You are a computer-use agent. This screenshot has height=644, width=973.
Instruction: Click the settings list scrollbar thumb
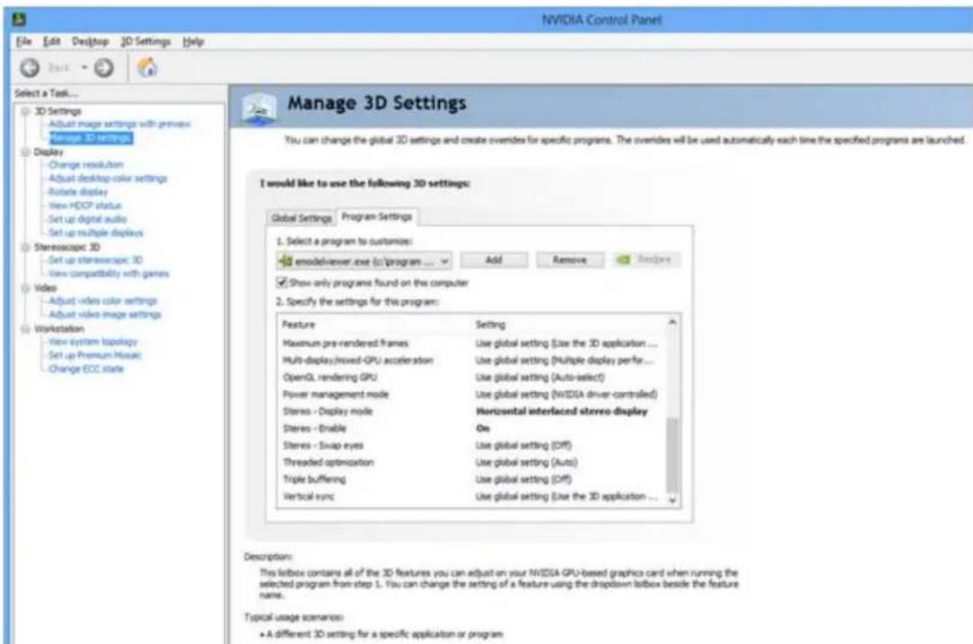pyautogui.click(x=672, y=455)
